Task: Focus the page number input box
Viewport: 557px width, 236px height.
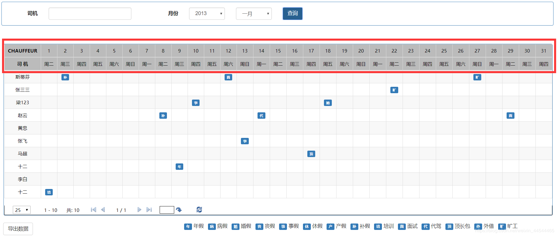Action: 167,210
